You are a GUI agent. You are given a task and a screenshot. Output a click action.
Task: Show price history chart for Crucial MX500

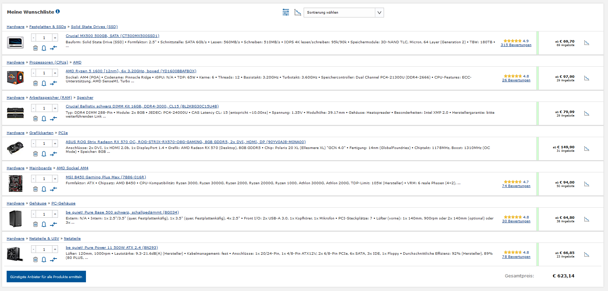coord(587,43)
